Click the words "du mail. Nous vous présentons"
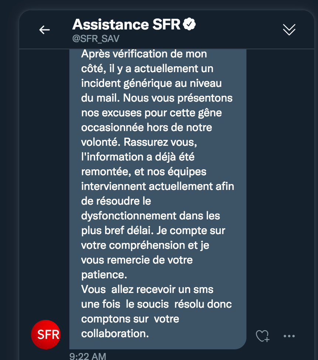 (x=157, y=98)
